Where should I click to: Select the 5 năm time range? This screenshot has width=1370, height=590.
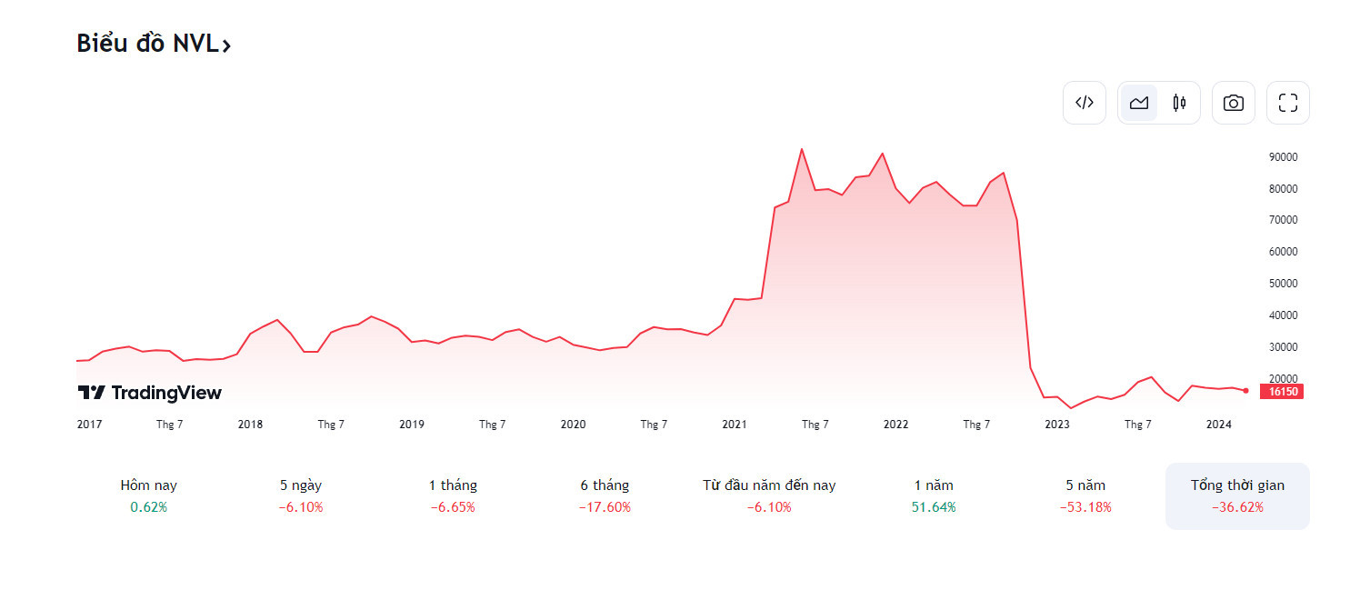tap(1085, 495)
